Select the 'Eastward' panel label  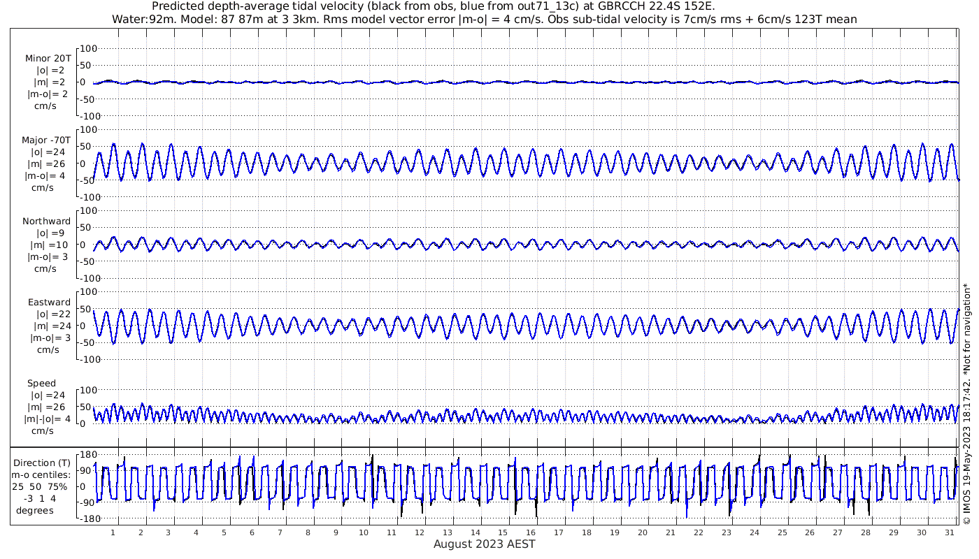[x=49, y=303]
